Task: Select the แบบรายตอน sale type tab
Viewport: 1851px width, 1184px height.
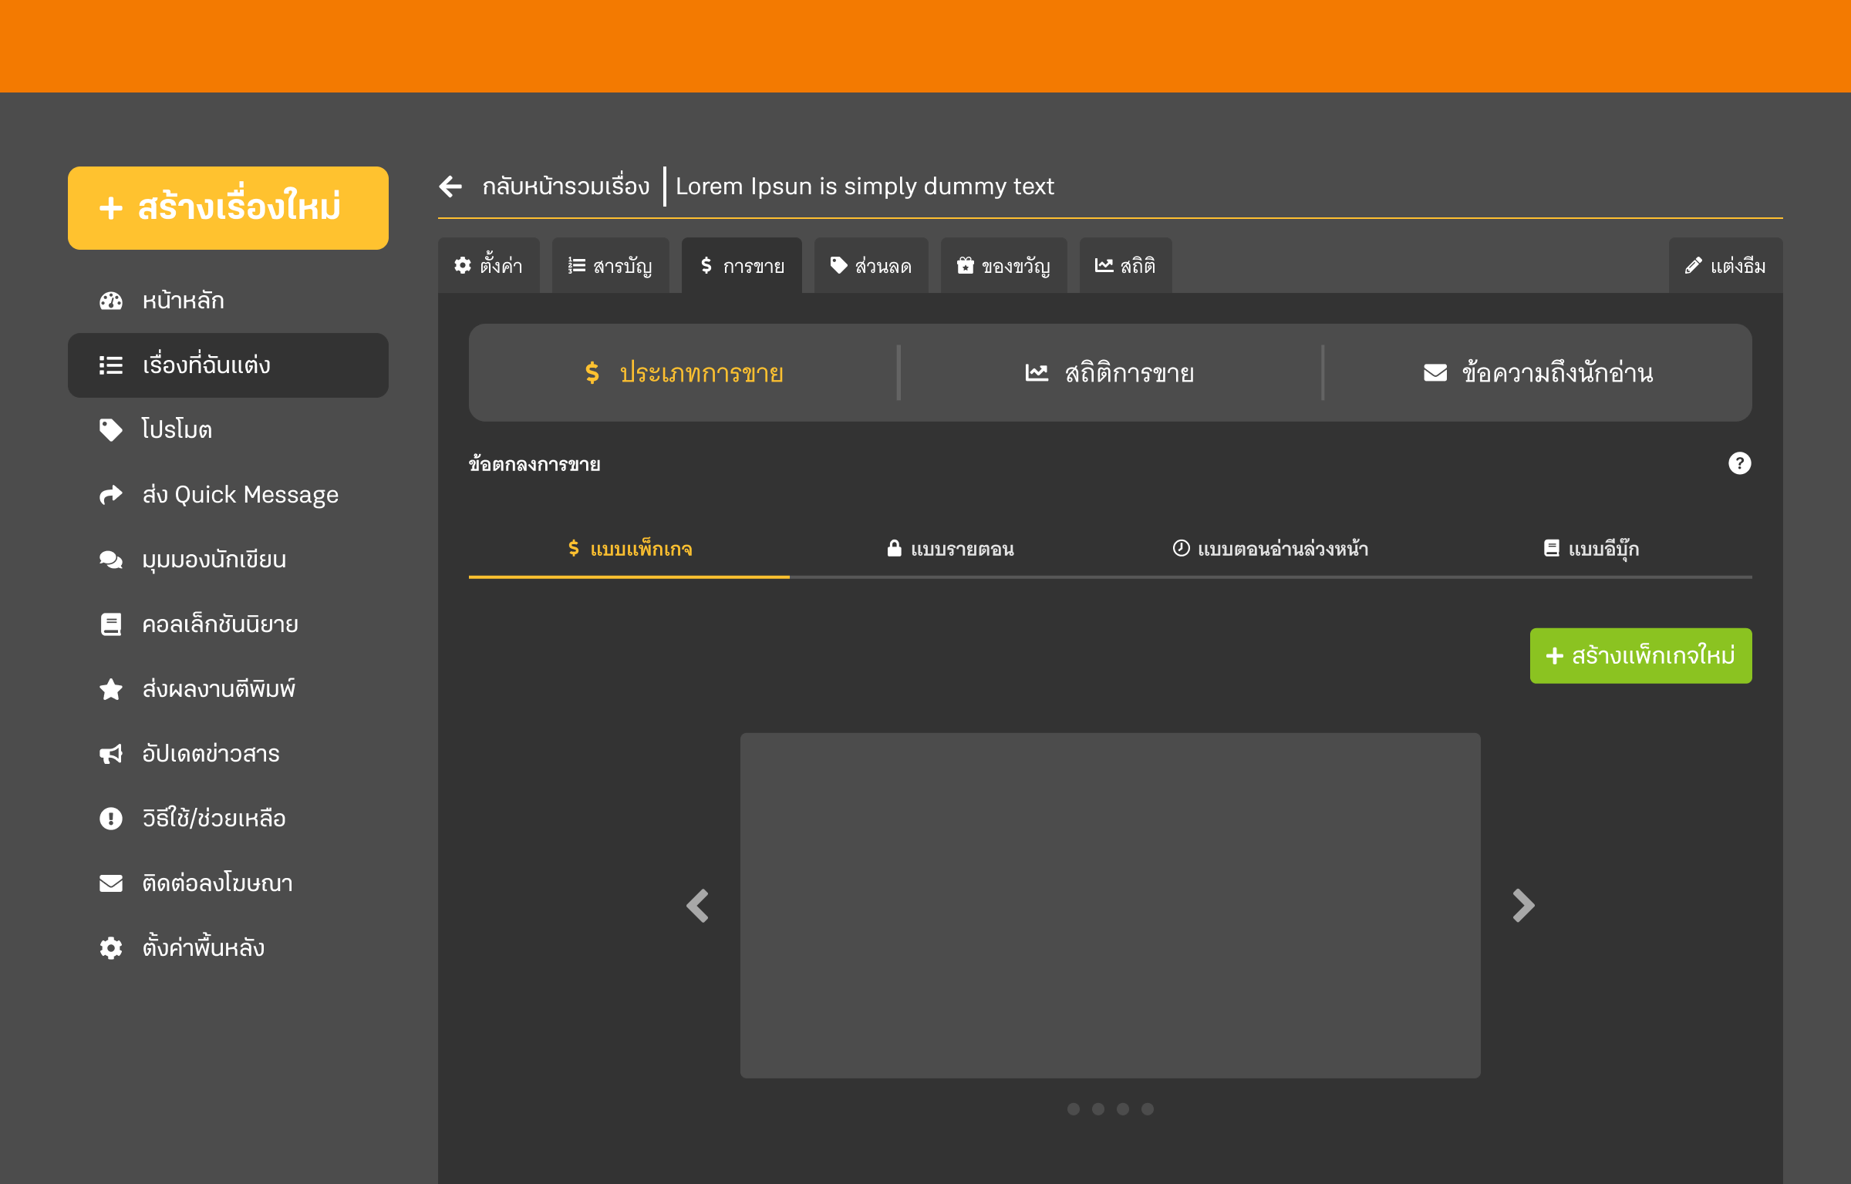Action: pos(950,549)
